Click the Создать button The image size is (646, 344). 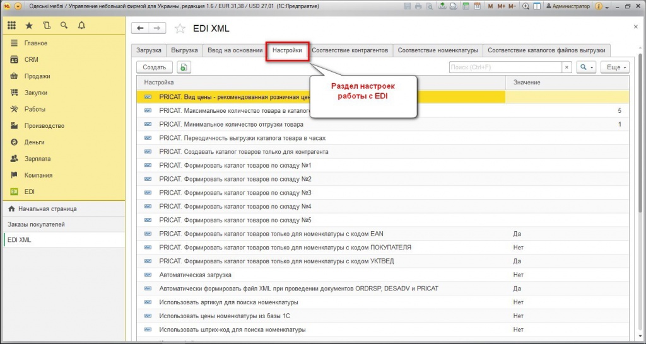pyautogui.click(x=155, y=67)
